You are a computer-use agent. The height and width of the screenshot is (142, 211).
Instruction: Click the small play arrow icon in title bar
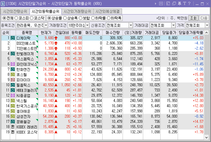156,3
